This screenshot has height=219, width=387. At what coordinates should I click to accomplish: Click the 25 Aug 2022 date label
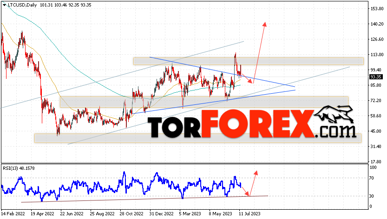[x=102, y=213]
